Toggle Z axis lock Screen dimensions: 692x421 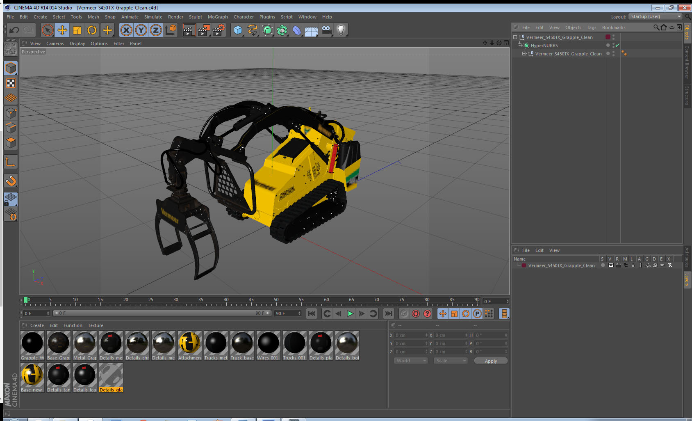[156, 30]
